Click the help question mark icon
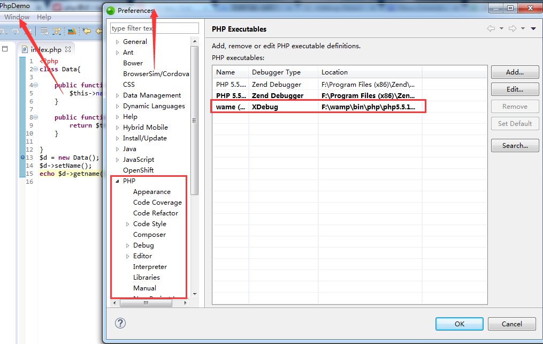 121,323
